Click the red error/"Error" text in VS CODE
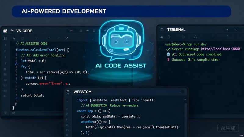 pos(51,83)
